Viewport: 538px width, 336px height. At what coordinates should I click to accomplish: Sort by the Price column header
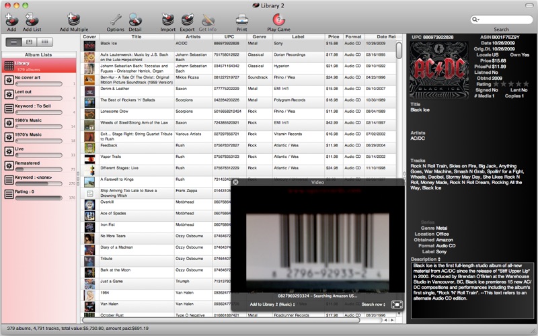tap(334, 37)
